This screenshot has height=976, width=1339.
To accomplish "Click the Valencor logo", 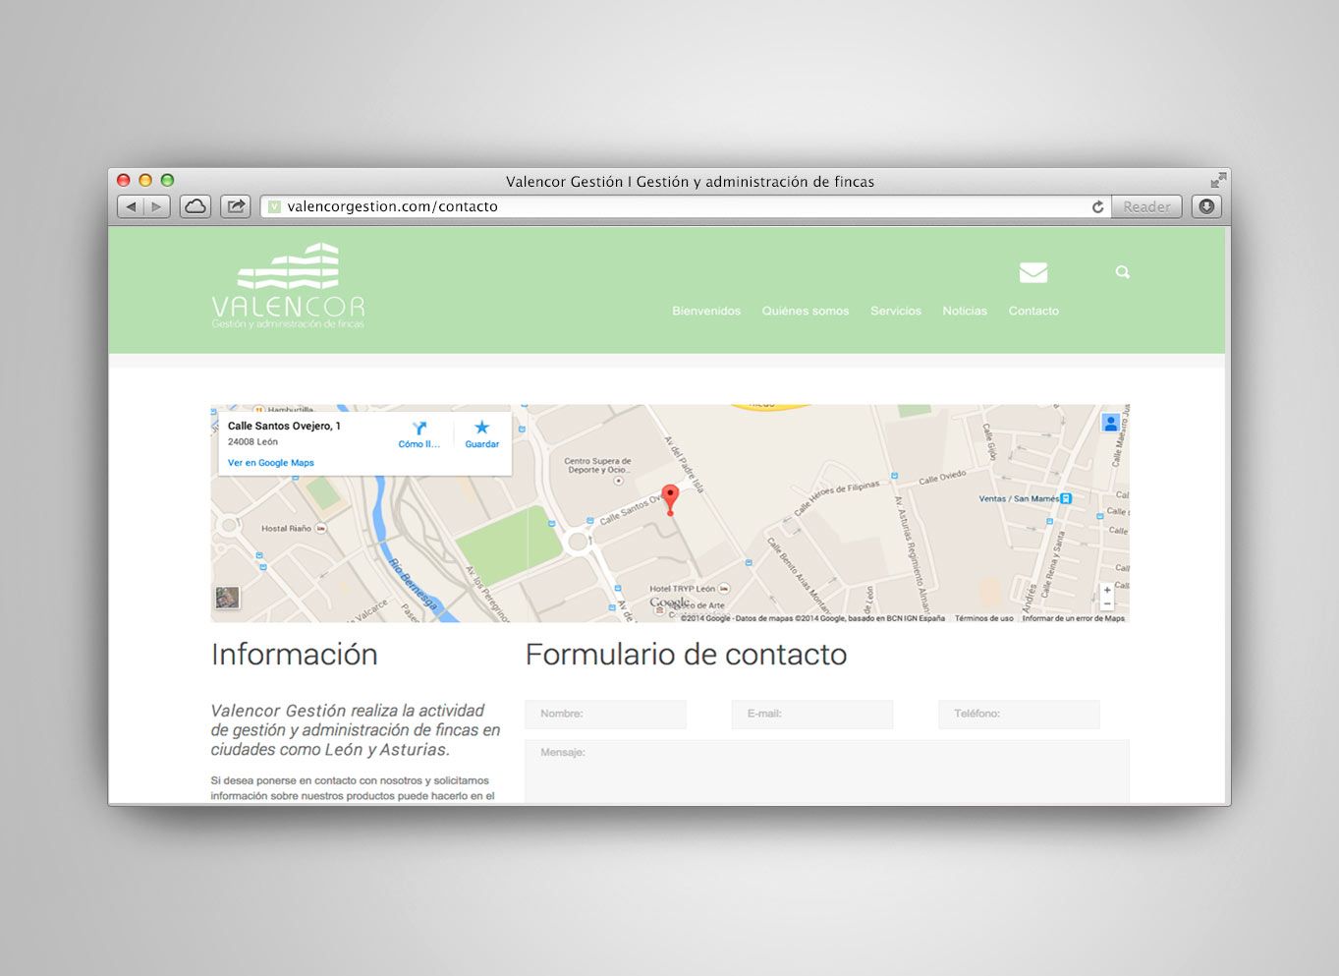I will pos(288,286).
